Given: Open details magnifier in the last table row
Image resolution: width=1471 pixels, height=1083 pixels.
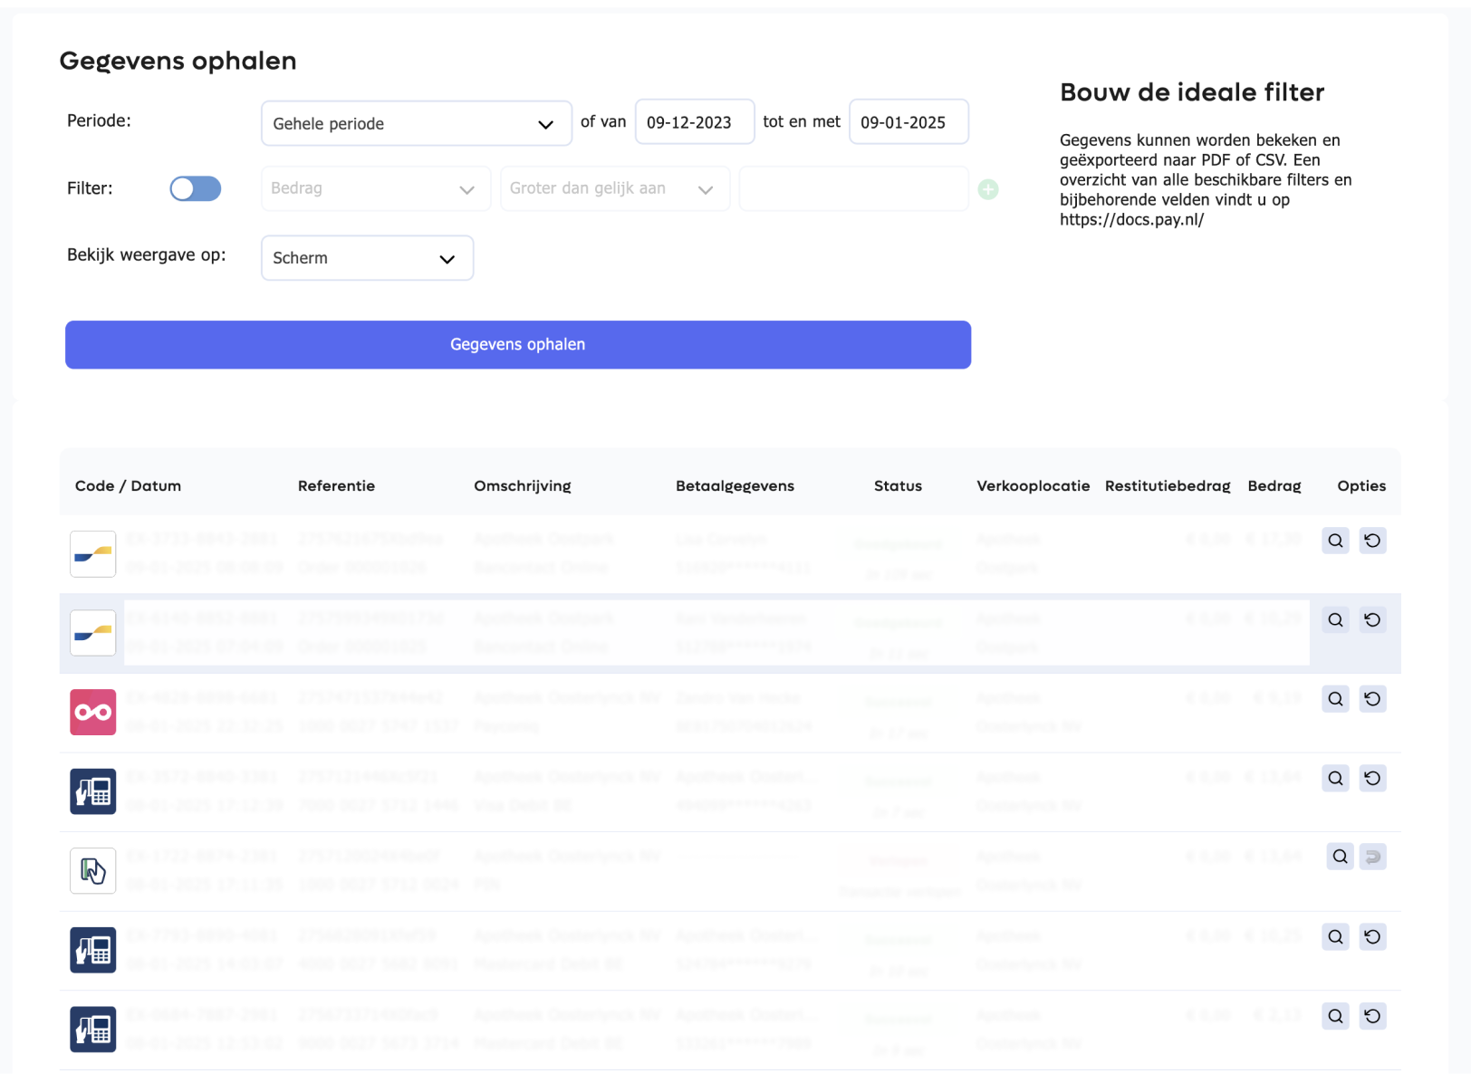Looking at the screenshot, I should (x=1335, y=1016).
